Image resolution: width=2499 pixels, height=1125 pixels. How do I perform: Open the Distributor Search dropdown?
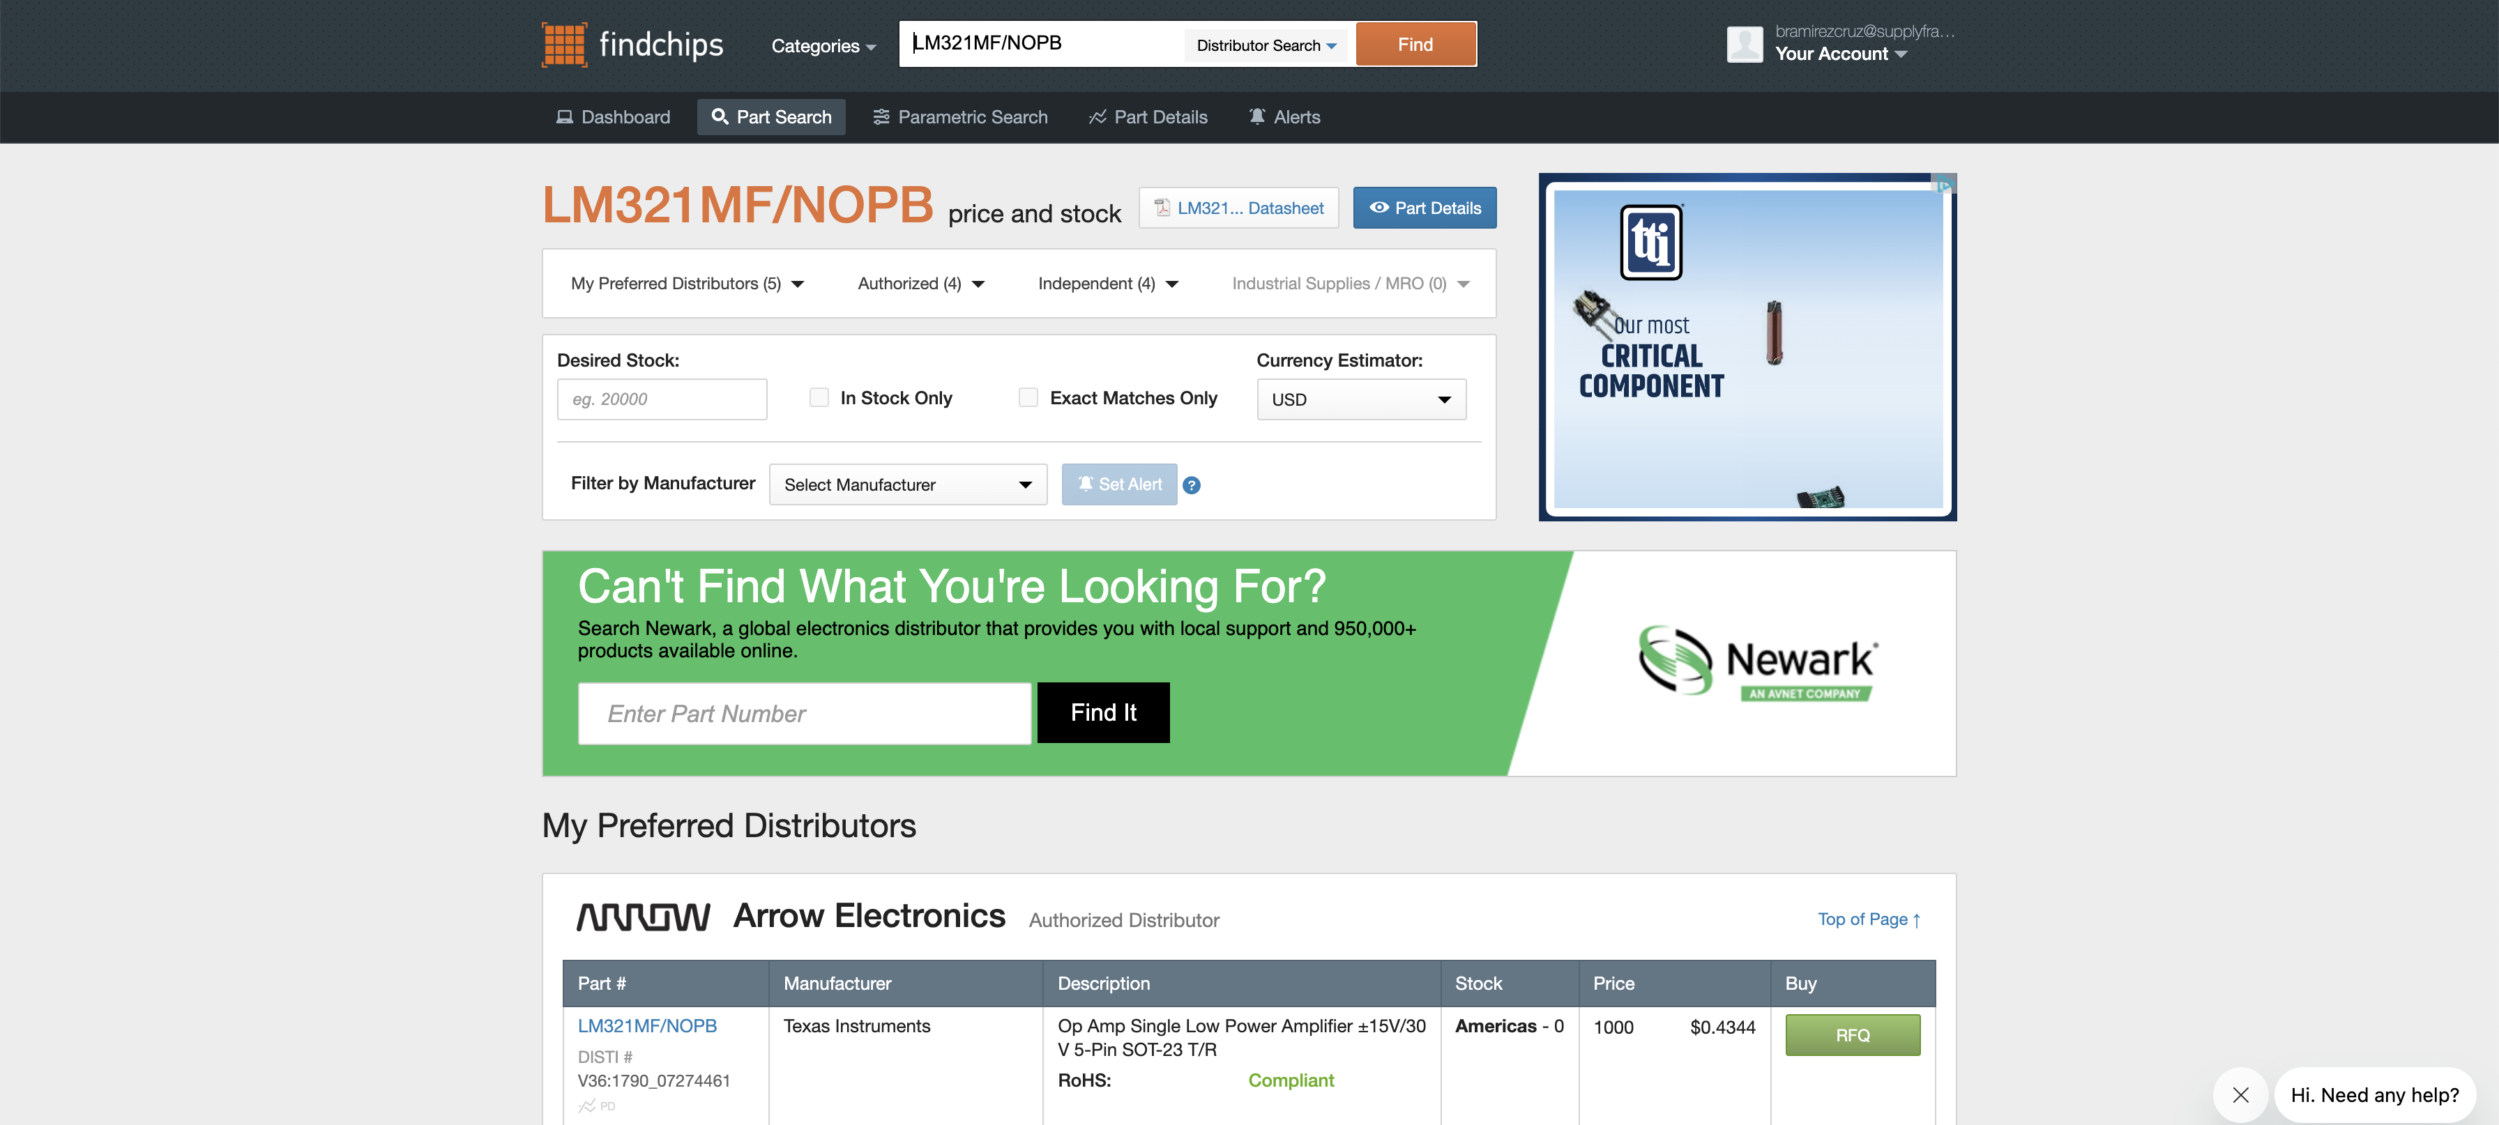click(x=1266, y=45)
